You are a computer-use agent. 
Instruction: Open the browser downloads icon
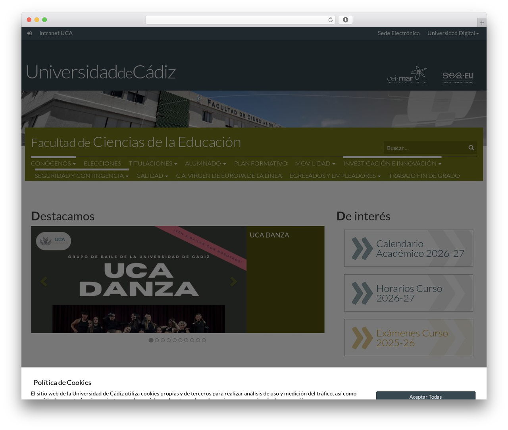(346, 20)
